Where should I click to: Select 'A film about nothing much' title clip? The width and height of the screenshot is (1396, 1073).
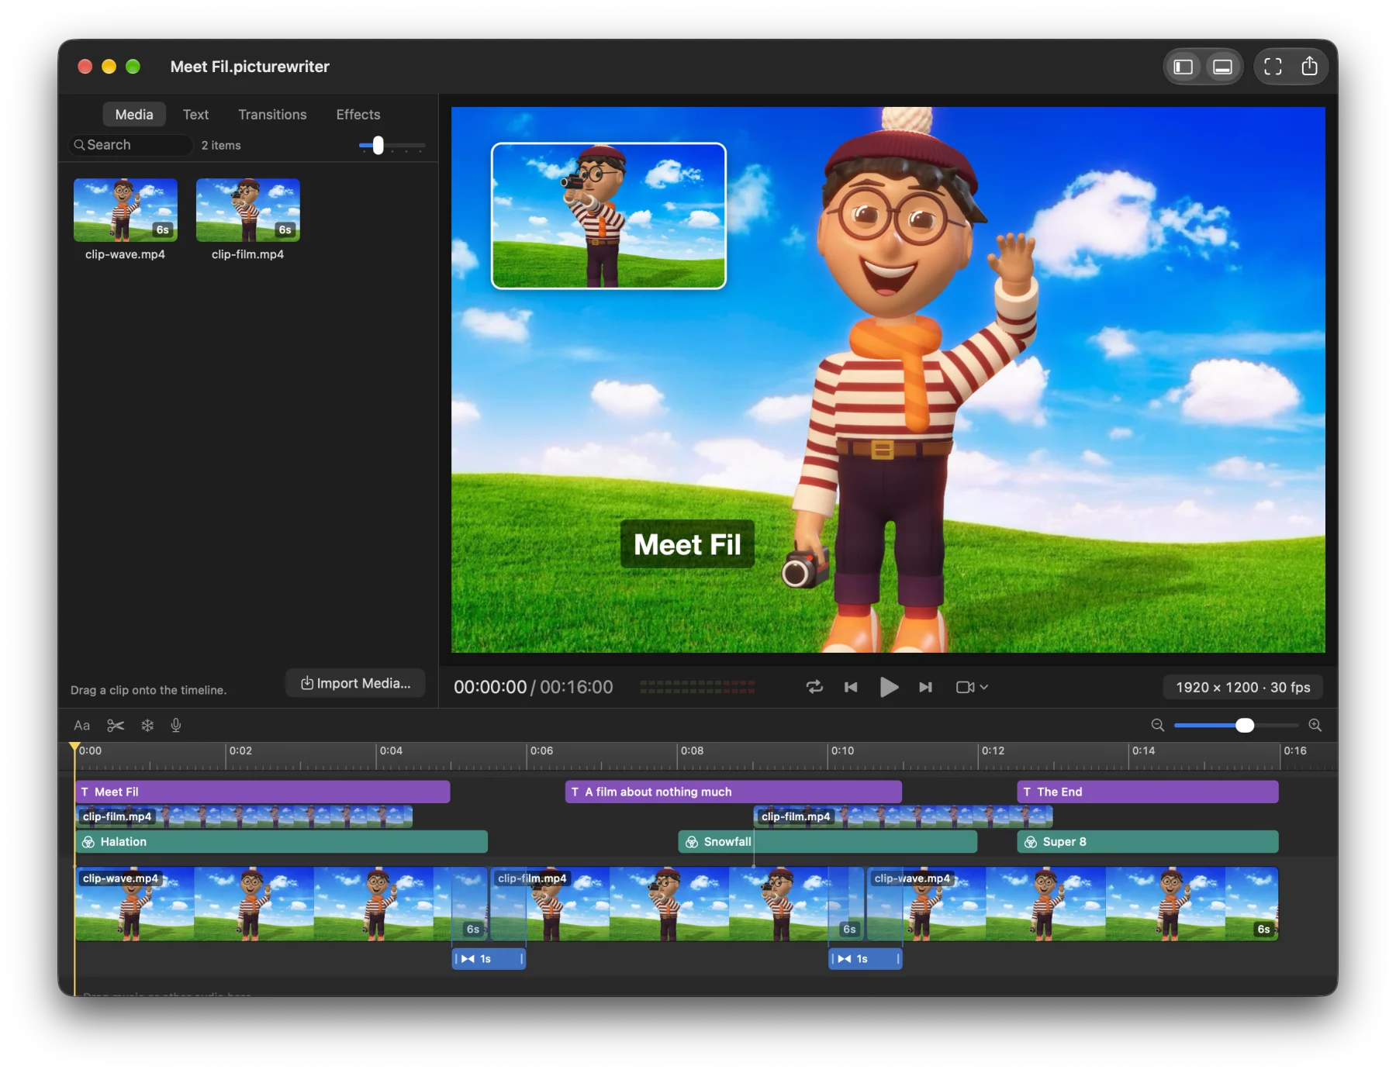click(734, 792)
